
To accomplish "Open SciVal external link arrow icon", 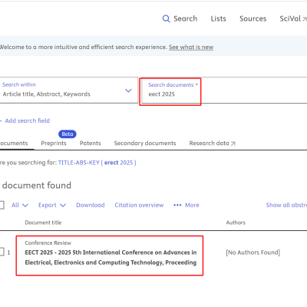I will [x=305, y=19].
